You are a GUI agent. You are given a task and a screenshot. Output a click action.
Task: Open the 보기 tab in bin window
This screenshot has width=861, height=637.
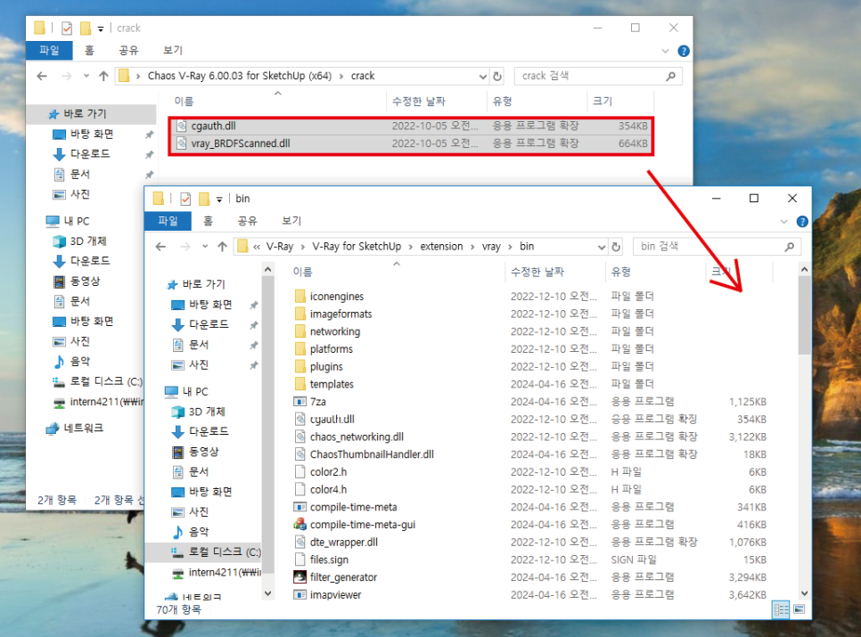click(291, 221)
